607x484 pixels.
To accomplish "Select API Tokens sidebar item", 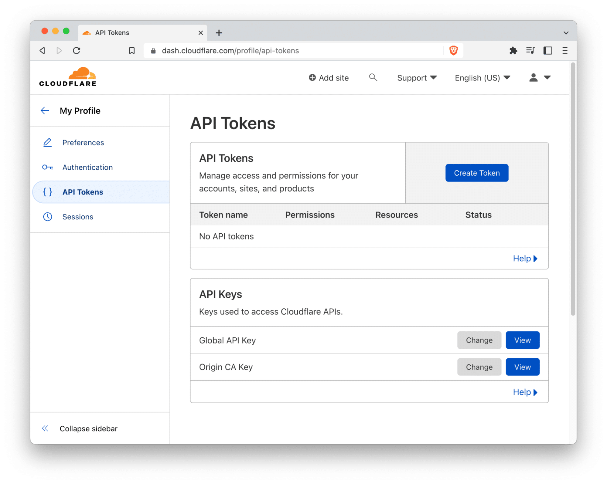I will [101, 192].
